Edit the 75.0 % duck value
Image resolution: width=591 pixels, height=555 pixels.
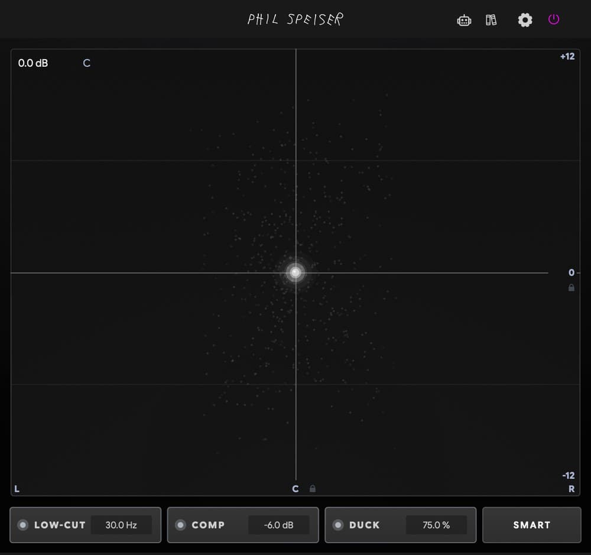pos(436,525)
